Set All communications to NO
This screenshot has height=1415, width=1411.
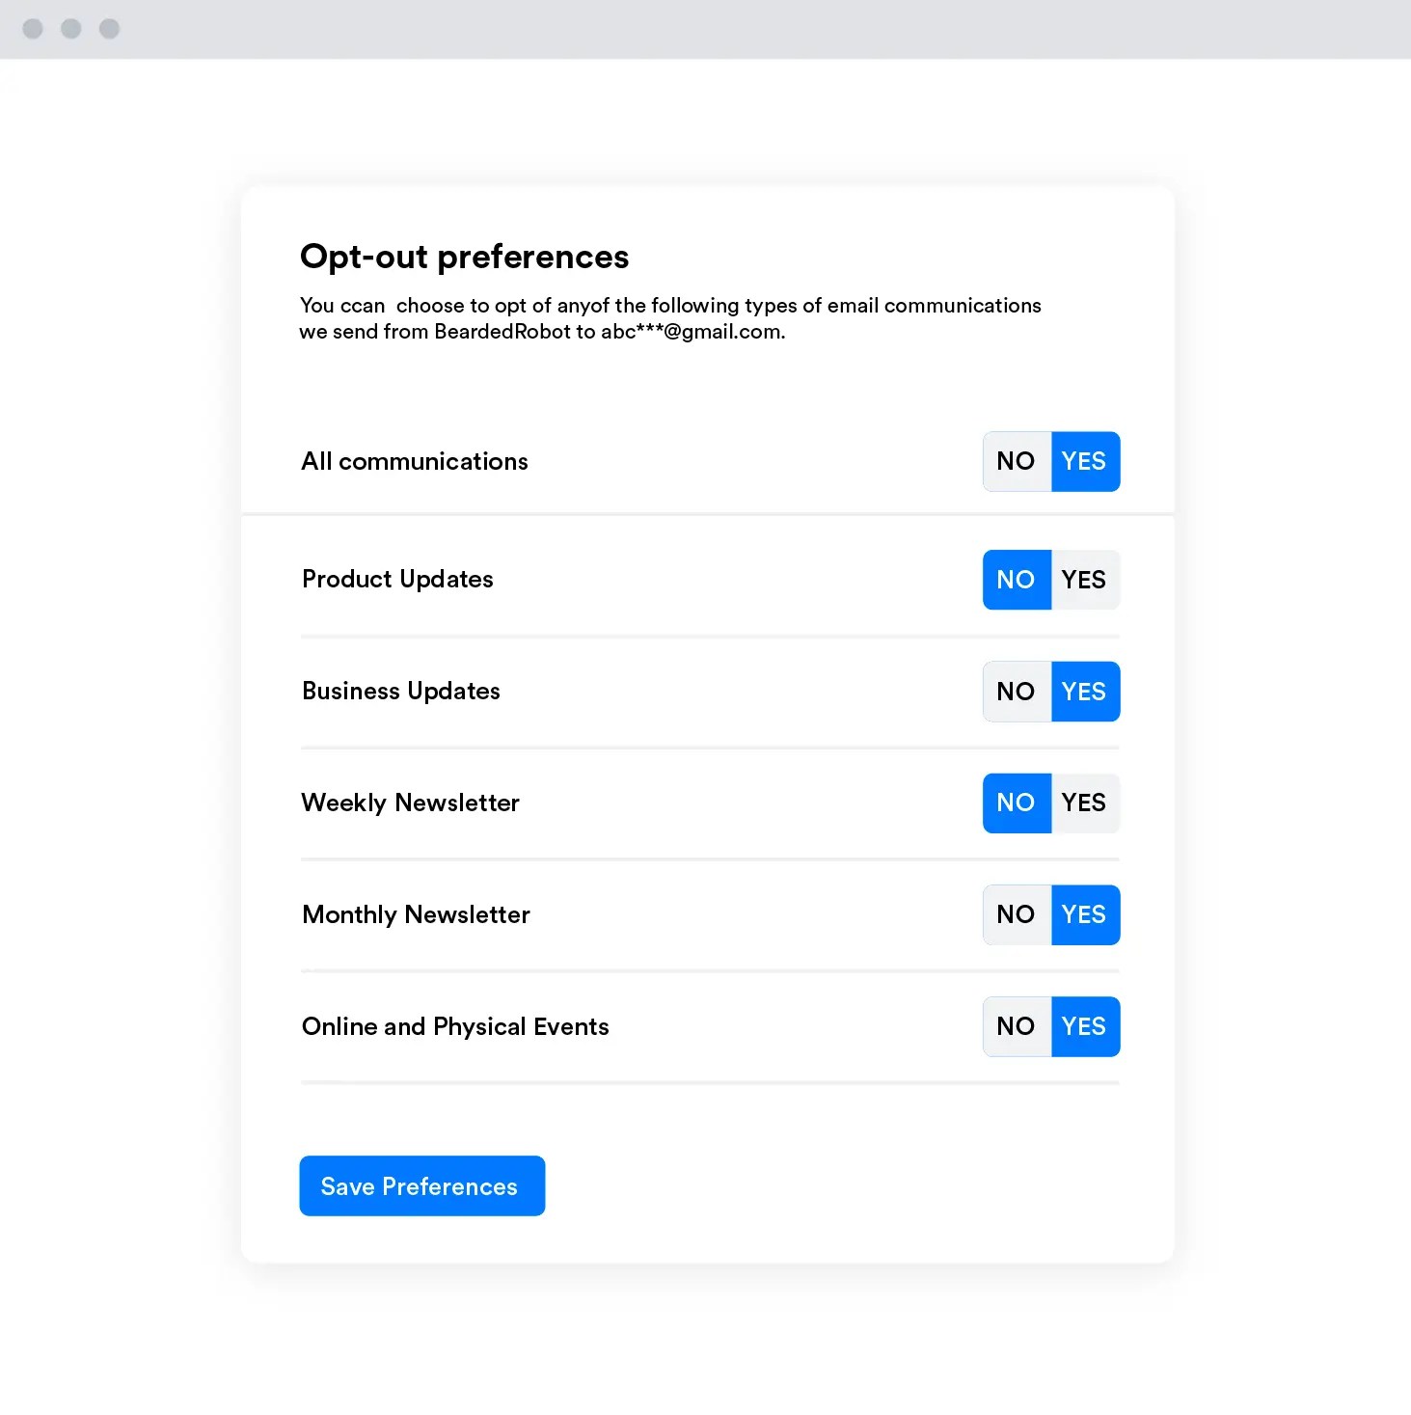[1017, 461]
